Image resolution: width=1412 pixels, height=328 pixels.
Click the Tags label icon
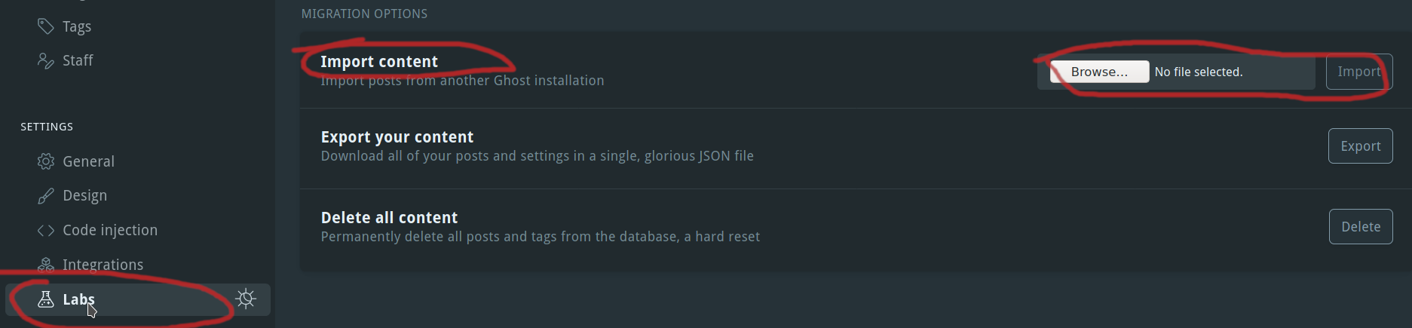46,26
